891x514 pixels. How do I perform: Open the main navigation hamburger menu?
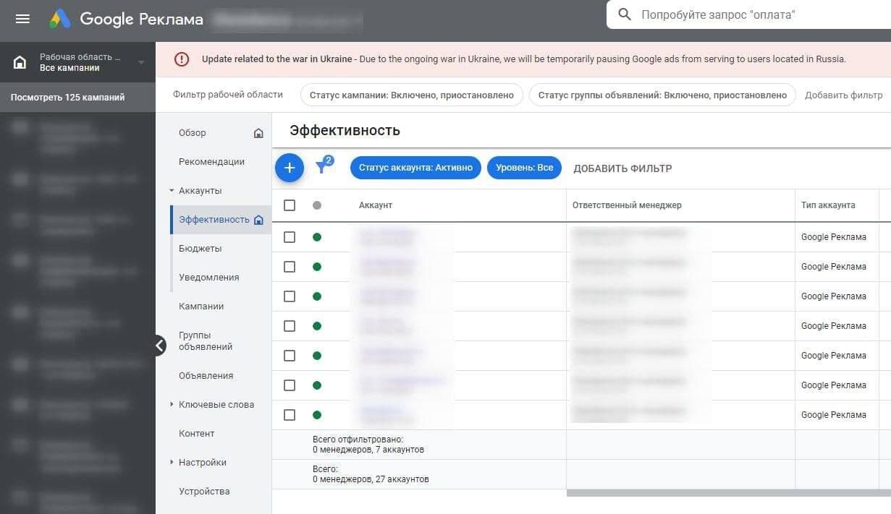24,19
